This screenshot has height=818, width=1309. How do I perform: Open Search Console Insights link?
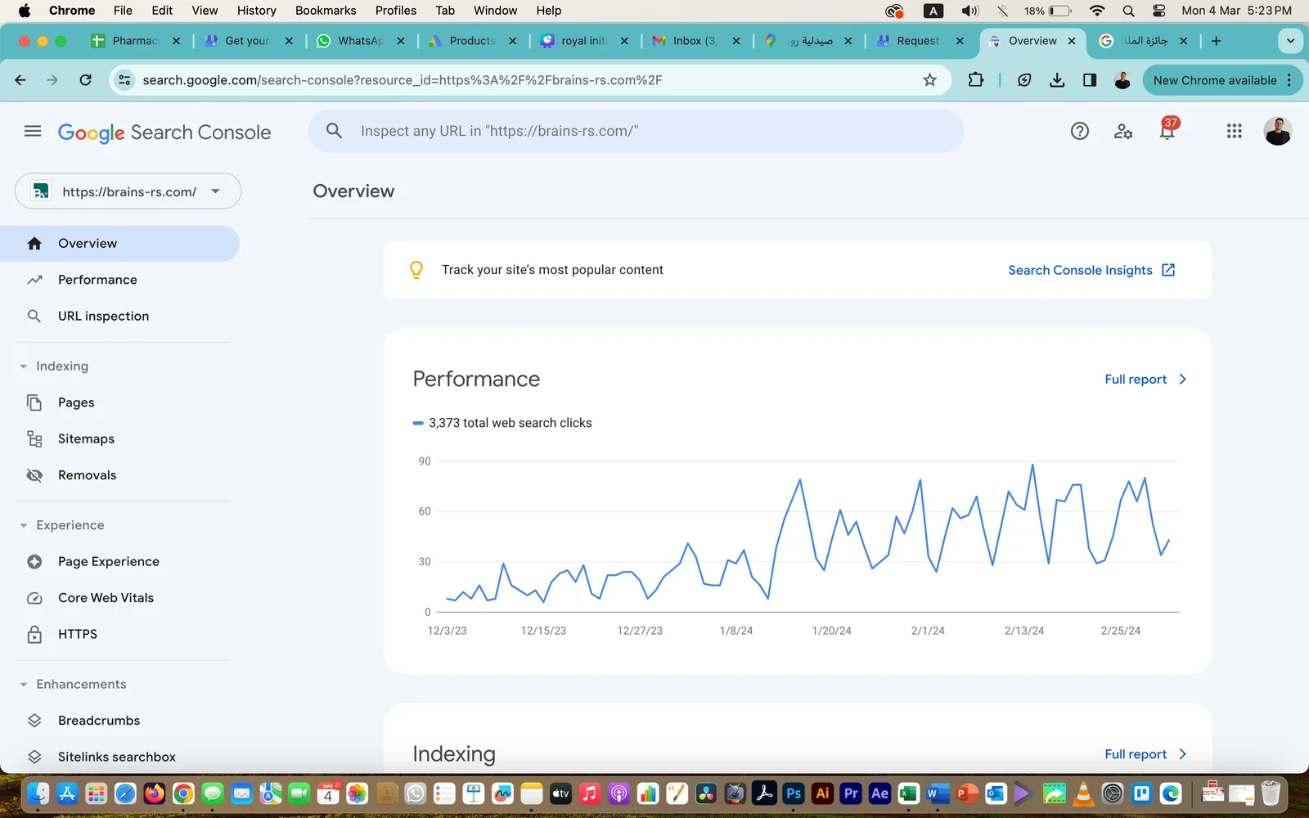click(1091, 270)
